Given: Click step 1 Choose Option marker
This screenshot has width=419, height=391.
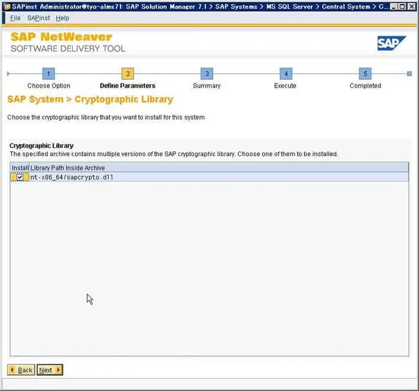Looking at the screenshot, I should tap(48, 73).
